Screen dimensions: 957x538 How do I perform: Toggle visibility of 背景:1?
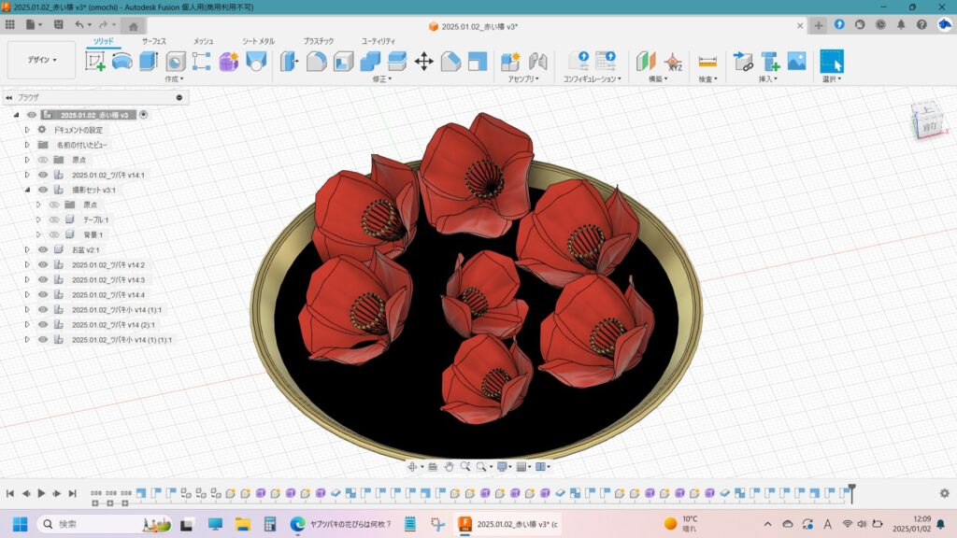pos(53,234)
